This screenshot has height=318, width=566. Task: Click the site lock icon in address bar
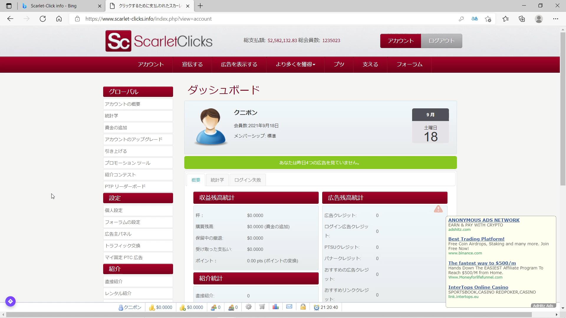[77, 19]
